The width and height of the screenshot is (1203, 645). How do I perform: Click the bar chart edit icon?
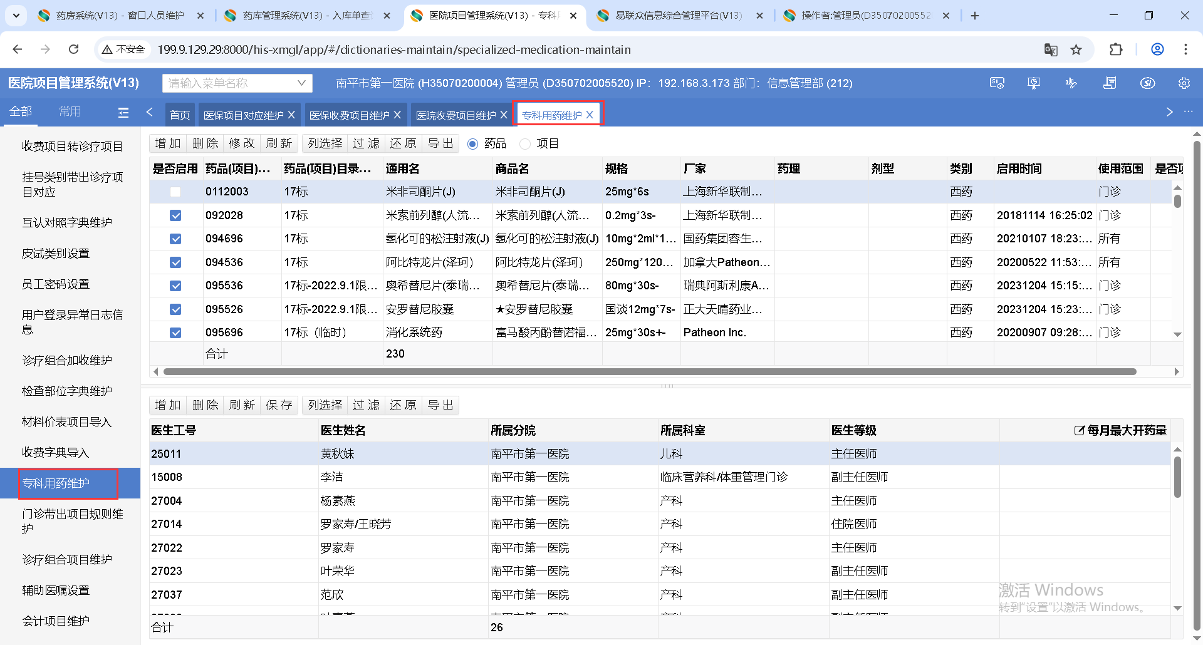[1071, 83]
